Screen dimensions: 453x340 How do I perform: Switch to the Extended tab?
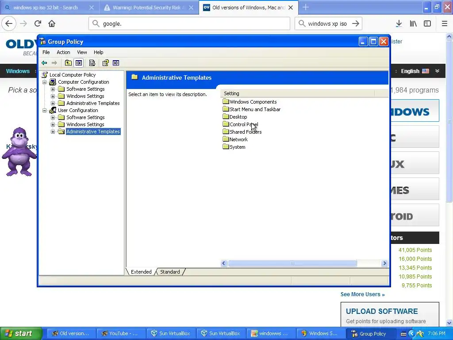tap(141, 272)
